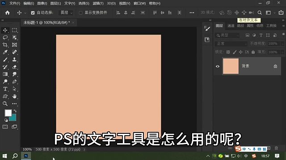Image resolution: width=286 pixels, height=160 pixels.
Task: Select the Custom Shape tool
Action: [5, 96]
